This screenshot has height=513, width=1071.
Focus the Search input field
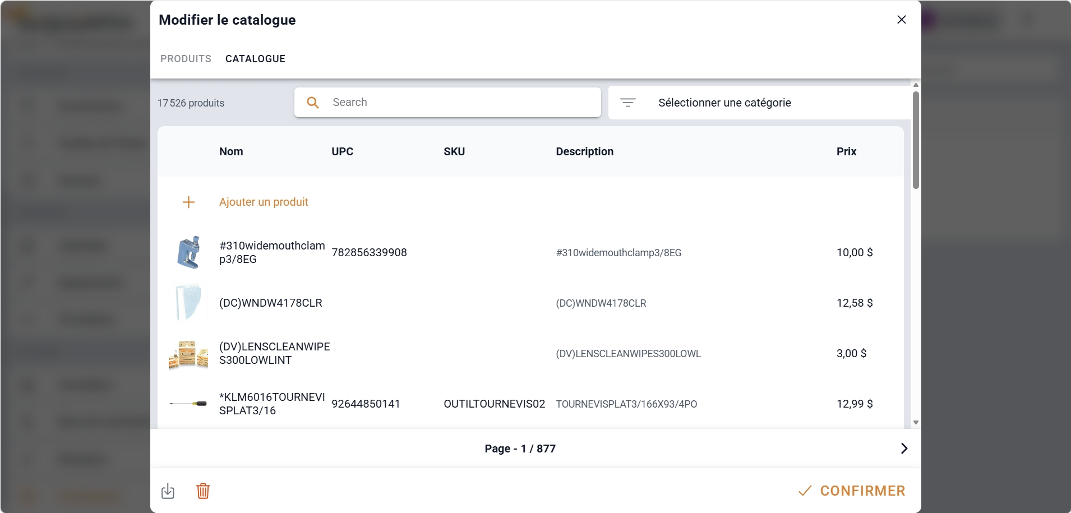[447, 103]
